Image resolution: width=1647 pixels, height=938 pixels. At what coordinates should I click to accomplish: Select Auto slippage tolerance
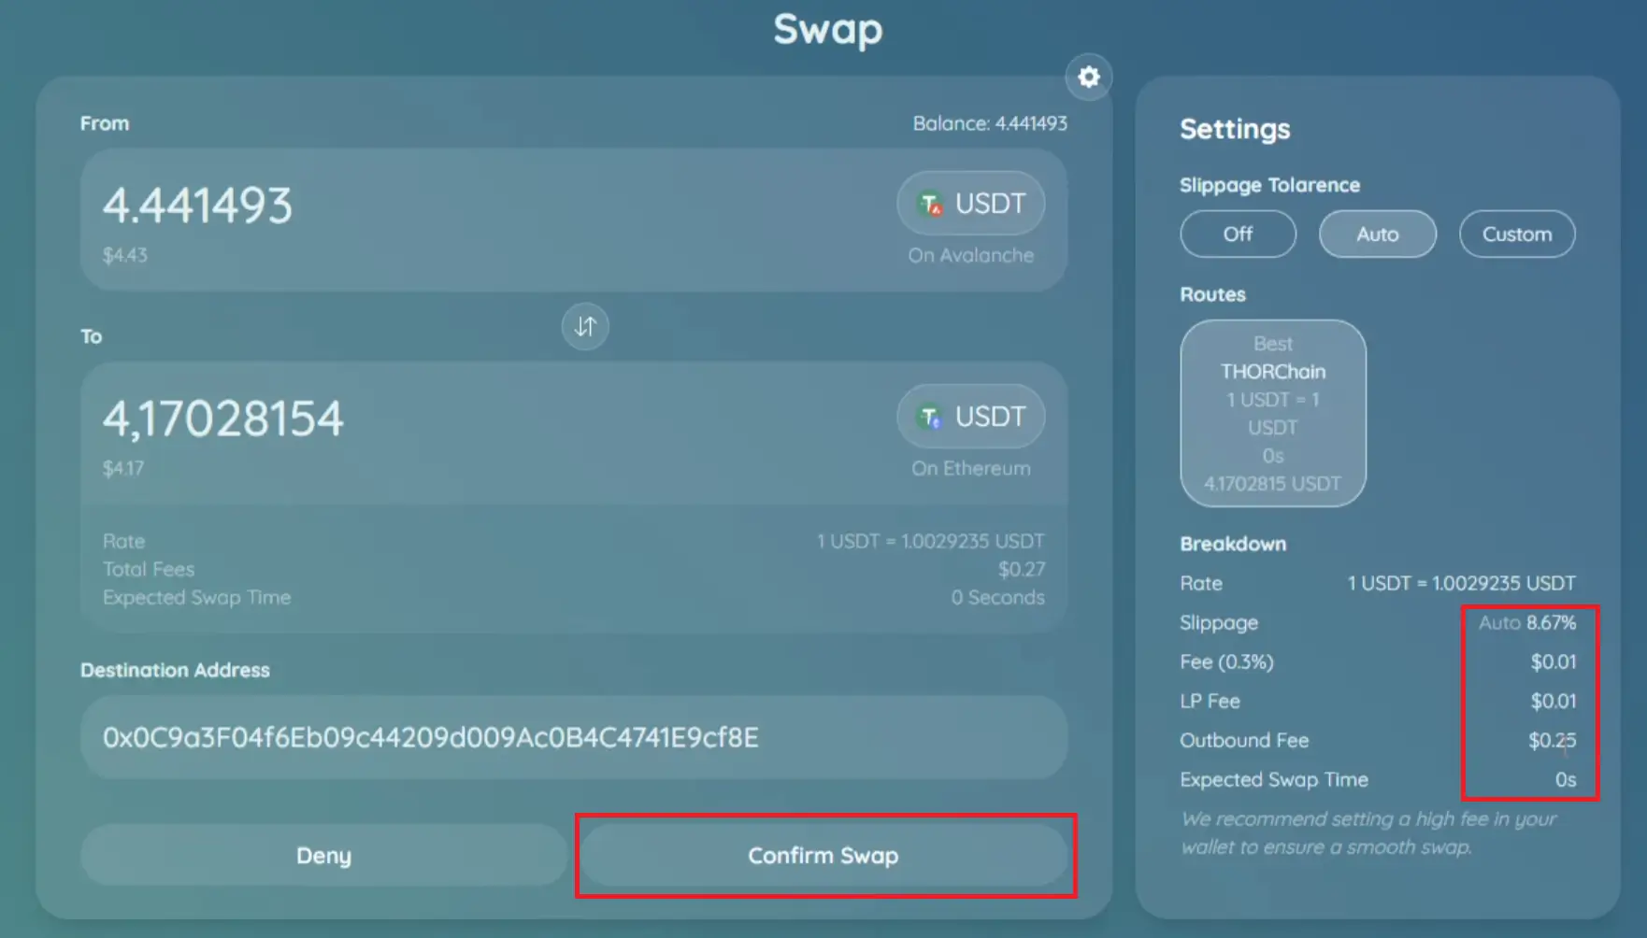1377,234
